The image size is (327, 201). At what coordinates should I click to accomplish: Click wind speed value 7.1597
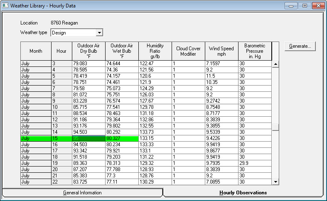point(221,64)
